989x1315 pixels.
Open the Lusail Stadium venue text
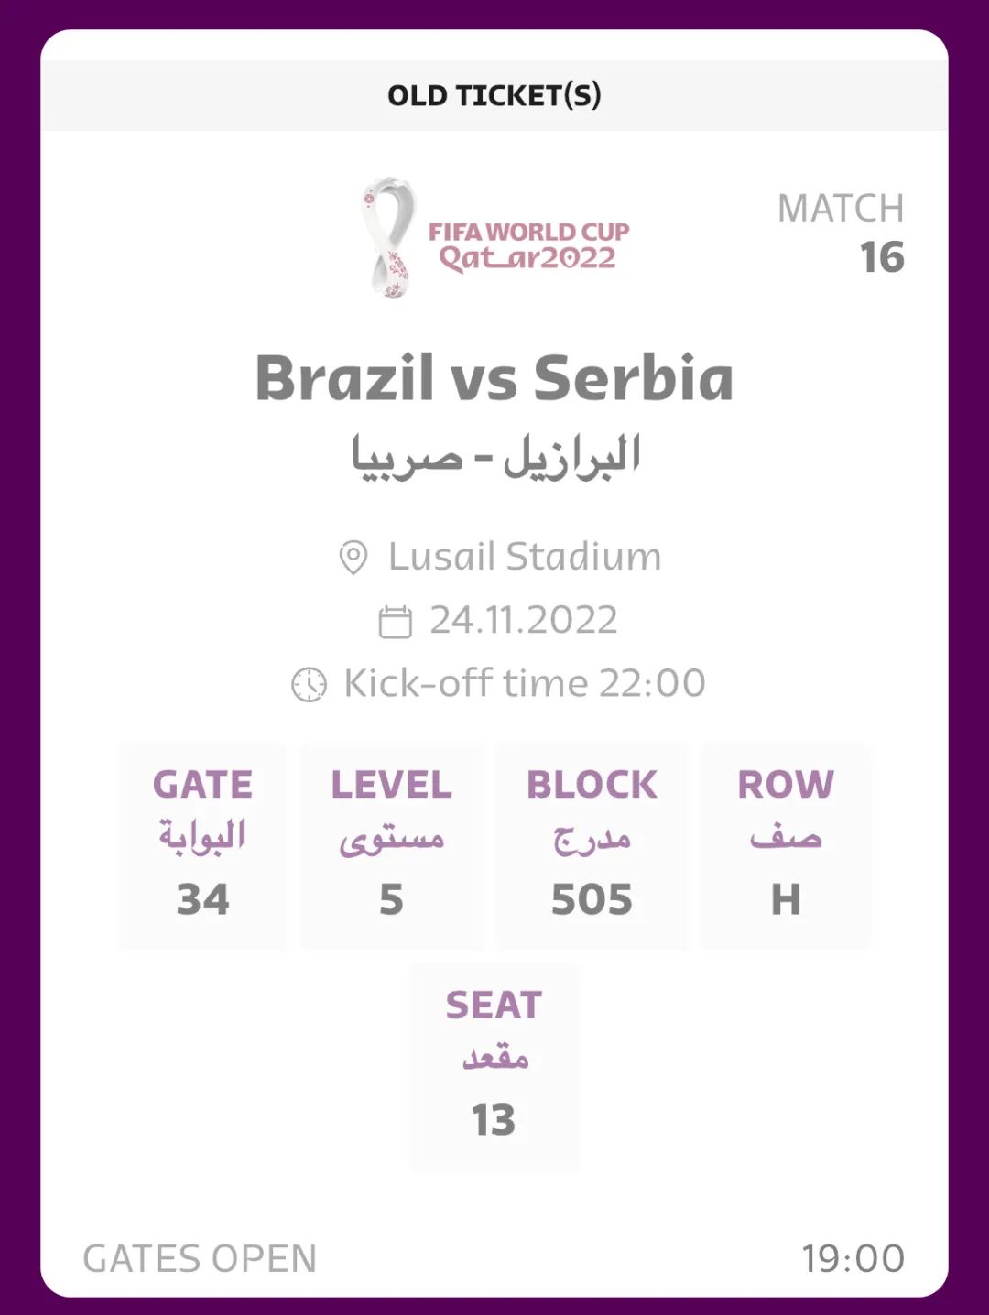[x=524, y=557]
